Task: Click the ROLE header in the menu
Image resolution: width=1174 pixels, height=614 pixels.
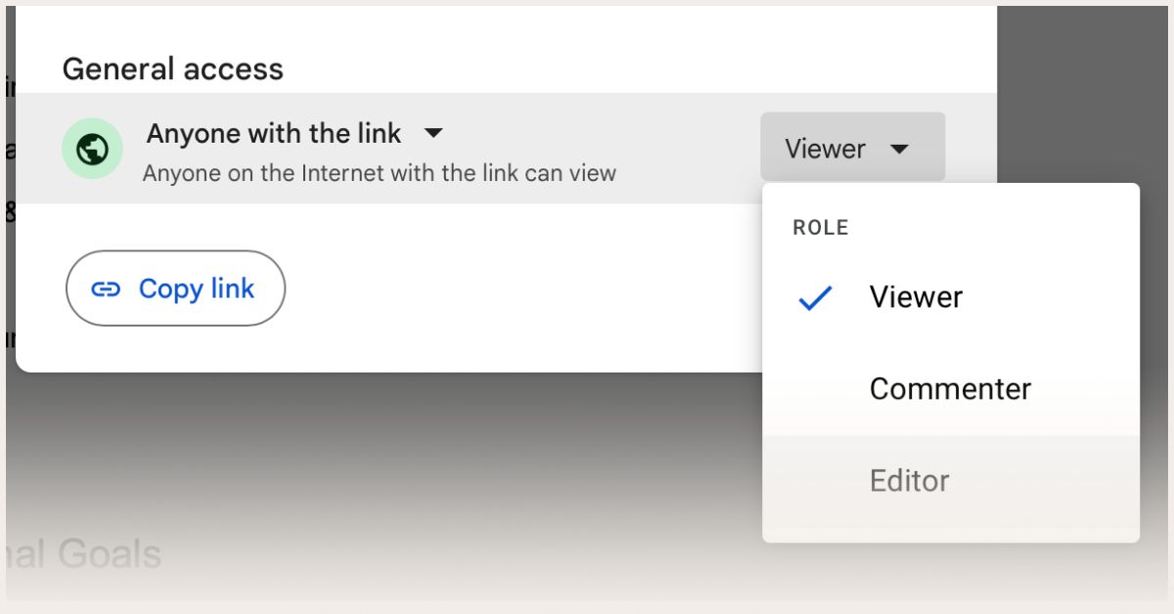Action: (821, 228)
